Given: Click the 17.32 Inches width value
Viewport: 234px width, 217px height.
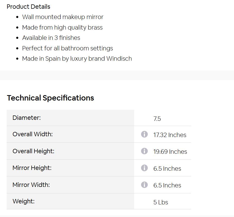Looking at the screenshot, I should [170, 135].
